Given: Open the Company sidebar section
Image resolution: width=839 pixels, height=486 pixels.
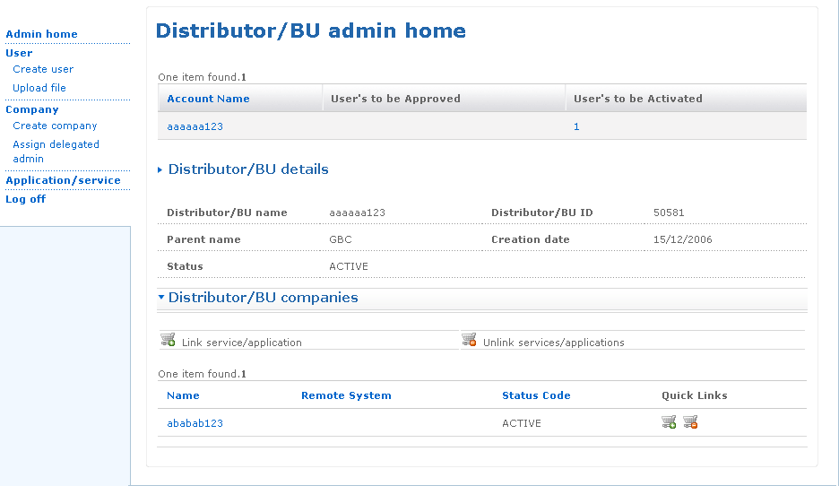Looking at the screenshot, I should coord(32,109).
